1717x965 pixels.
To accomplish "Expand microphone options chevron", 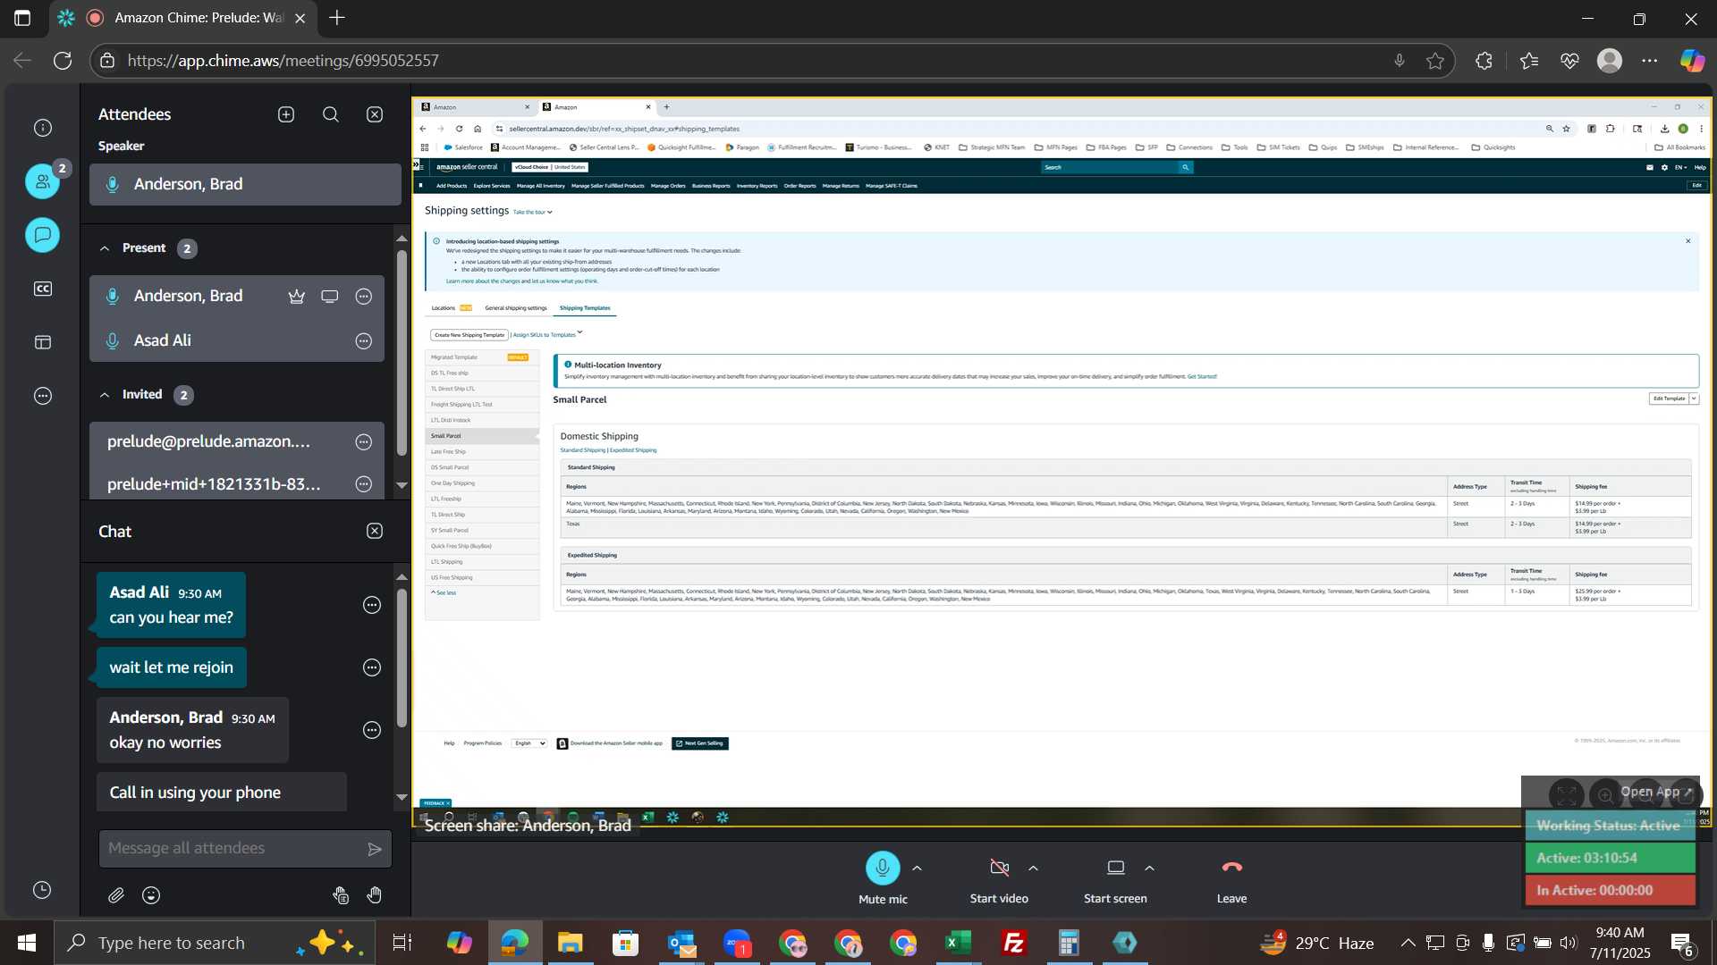I will coord(917,868).
